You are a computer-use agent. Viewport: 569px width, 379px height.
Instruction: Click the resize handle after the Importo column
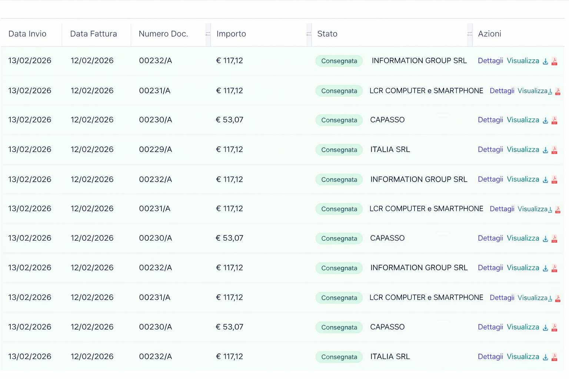[x=309, y=34]
